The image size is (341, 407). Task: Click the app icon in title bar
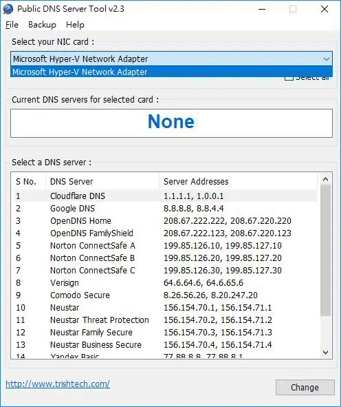pyautogui.click(x=8, y=9)
